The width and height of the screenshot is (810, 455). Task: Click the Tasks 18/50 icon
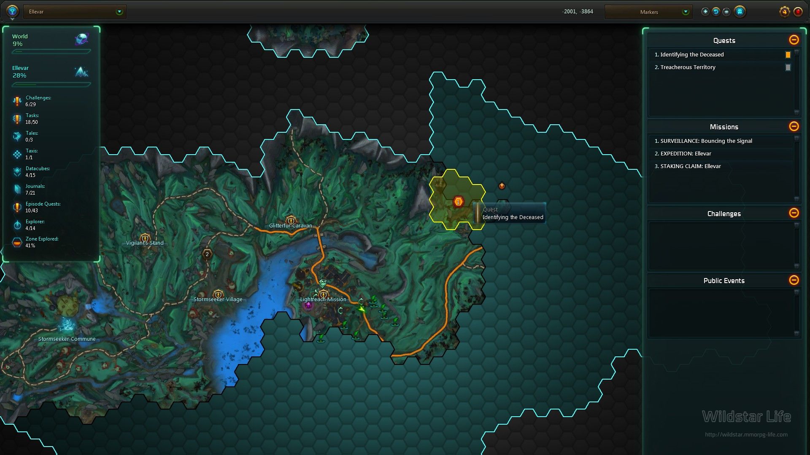click(17, 119)
